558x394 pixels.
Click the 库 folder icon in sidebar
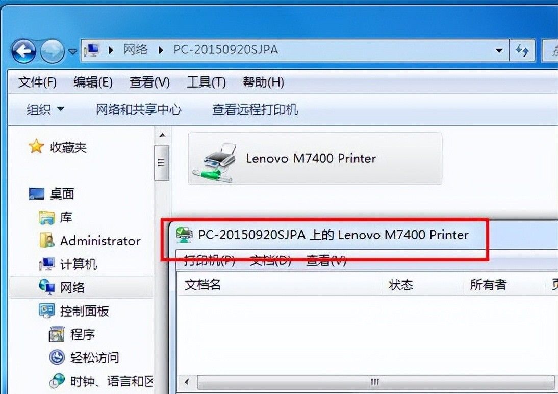click(46, 217)
